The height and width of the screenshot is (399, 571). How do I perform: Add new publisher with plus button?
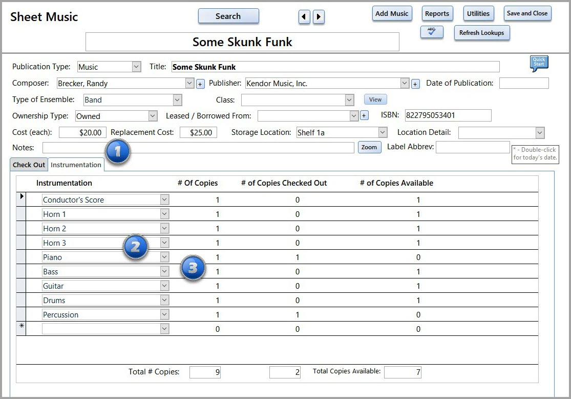415,84
